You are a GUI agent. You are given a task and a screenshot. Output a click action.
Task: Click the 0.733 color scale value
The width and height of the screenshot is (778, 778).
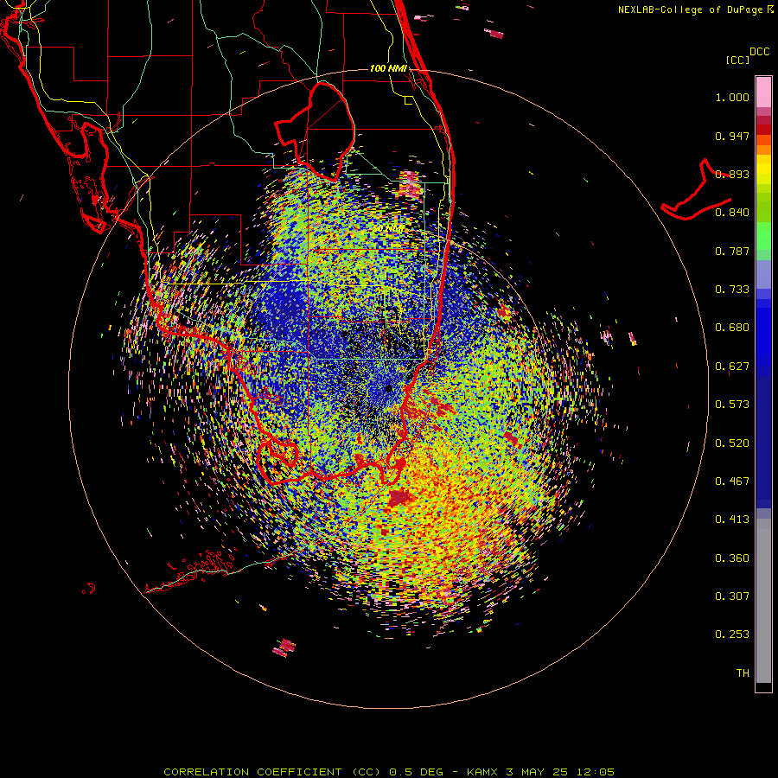point(732,290)
